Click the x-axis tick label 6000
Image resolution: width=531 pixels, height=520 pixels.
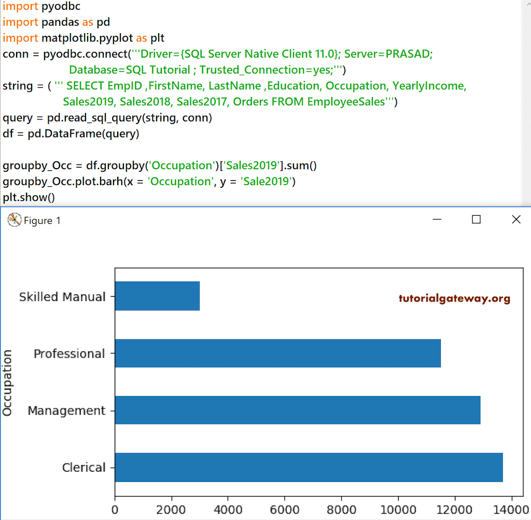[285, 510]
